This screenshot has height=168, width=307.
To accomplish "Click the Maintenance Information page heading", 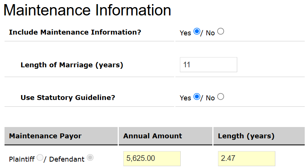I will (87, 11).
